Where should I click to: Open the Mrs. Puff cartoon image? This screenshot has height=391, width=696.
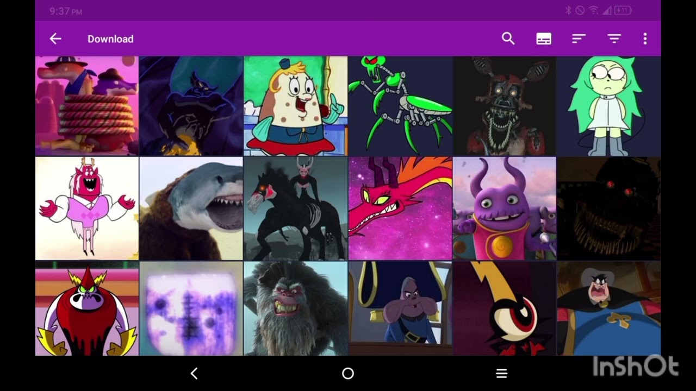[x=296, y=106]
